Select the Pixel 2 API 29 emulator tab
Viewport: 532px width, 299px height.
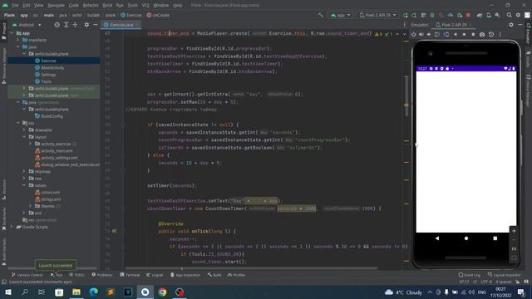[454, 25]
